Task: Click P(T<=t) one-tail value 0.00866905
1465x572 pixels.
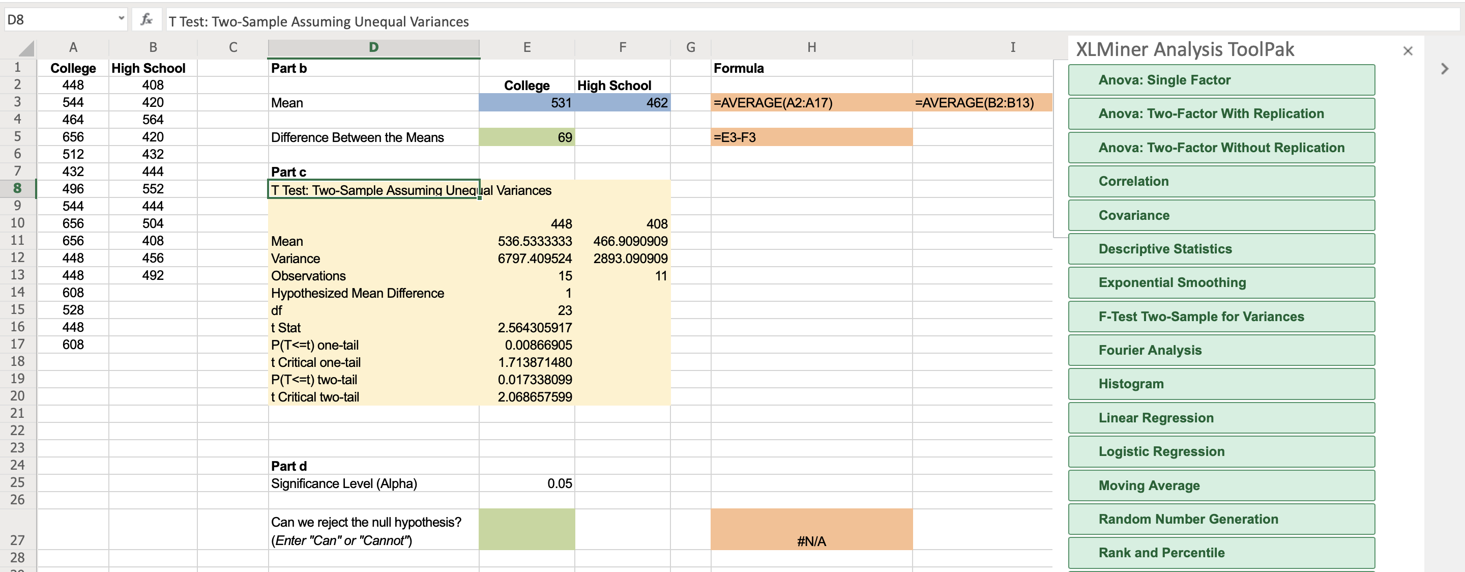Action: pyautogui.click(x=526, y=345)
